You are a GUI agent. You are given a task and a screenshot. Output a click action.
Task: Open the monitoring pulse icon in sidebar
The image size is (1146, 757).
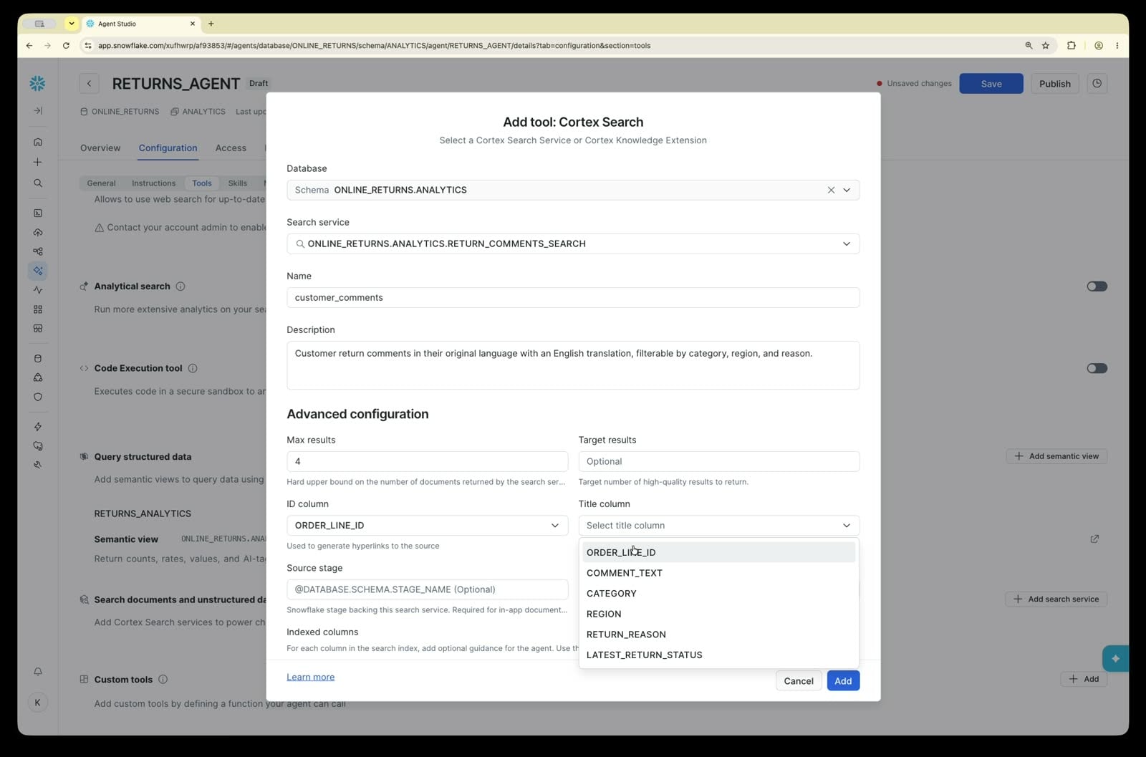(38, 290)
